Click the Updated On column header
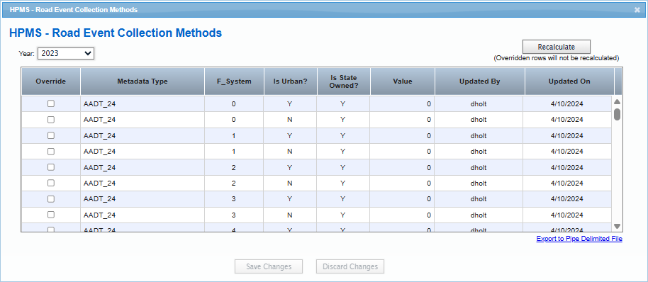This screenshot has width=648, height=282. point(569,81)
